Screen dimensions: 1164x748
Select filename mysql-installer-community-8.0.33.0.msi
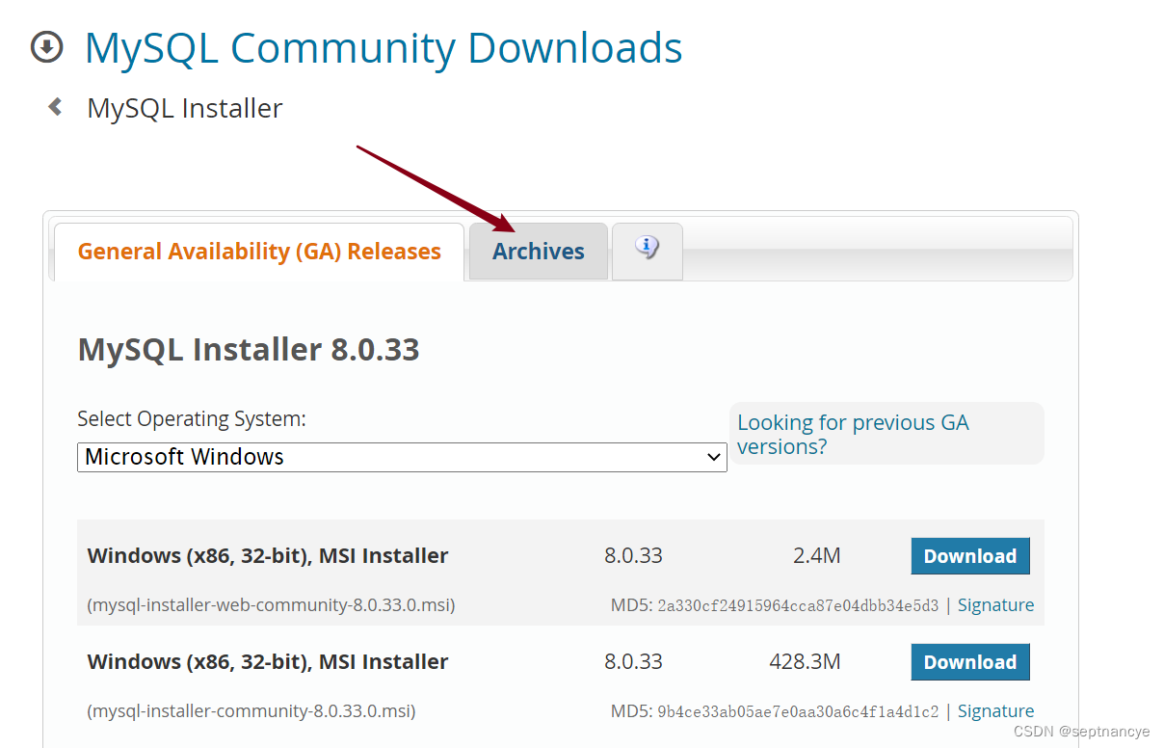pos(251,711)
